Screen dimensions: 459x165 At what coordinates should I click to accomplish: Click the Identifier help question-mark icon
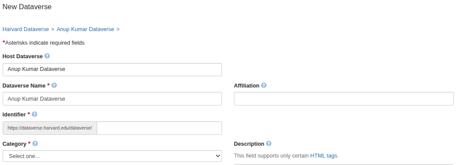tap(35, 114)
